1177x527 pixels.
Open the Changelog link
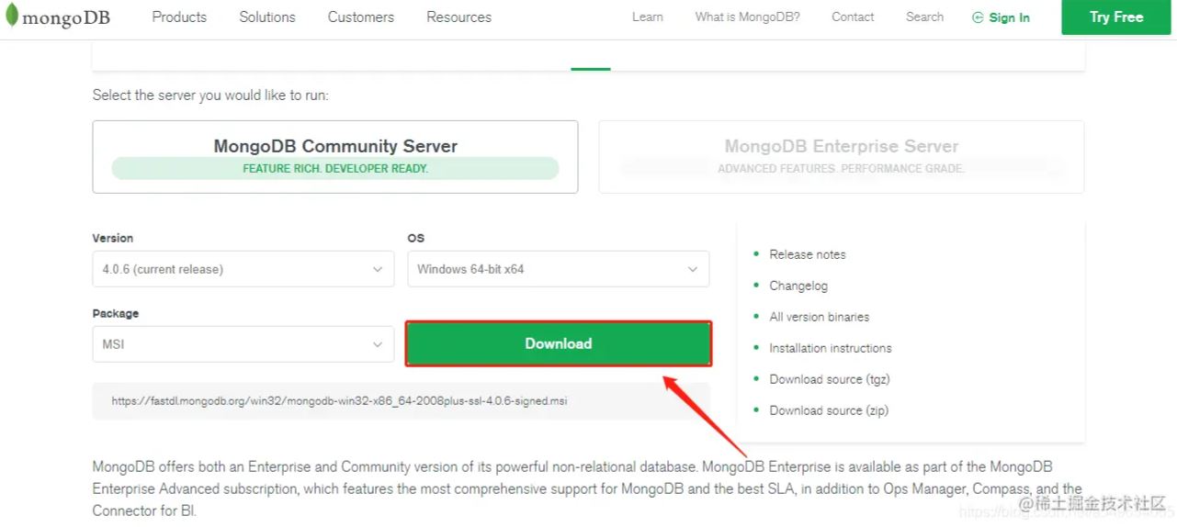798,286
